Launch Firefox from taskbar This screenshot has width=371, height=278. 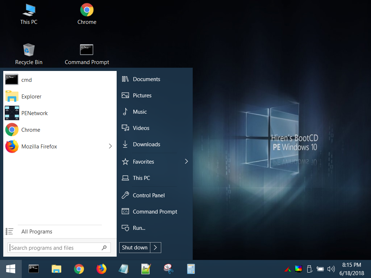point(101,269)
